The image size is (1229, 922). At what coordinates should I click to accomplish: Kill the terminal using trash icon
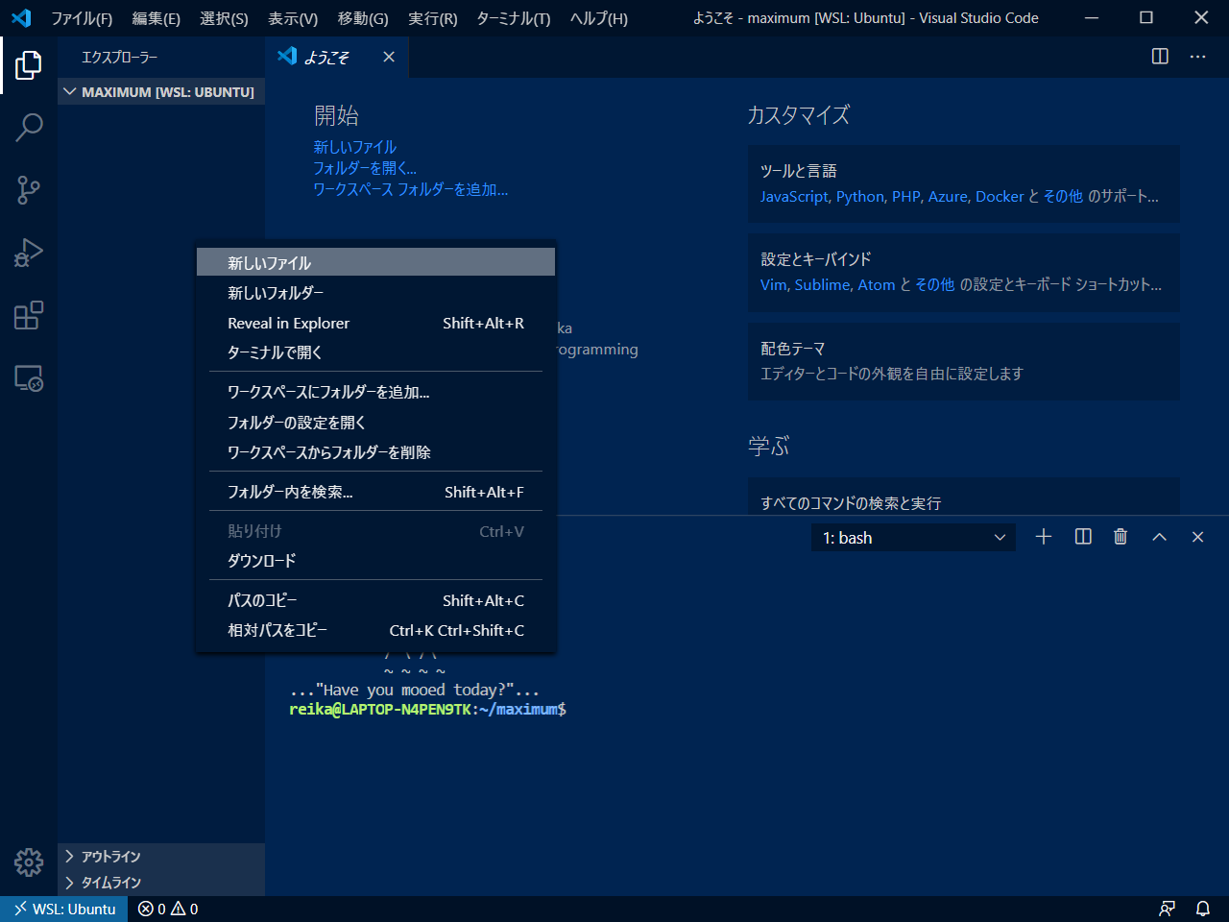[x=1121, y=537]
